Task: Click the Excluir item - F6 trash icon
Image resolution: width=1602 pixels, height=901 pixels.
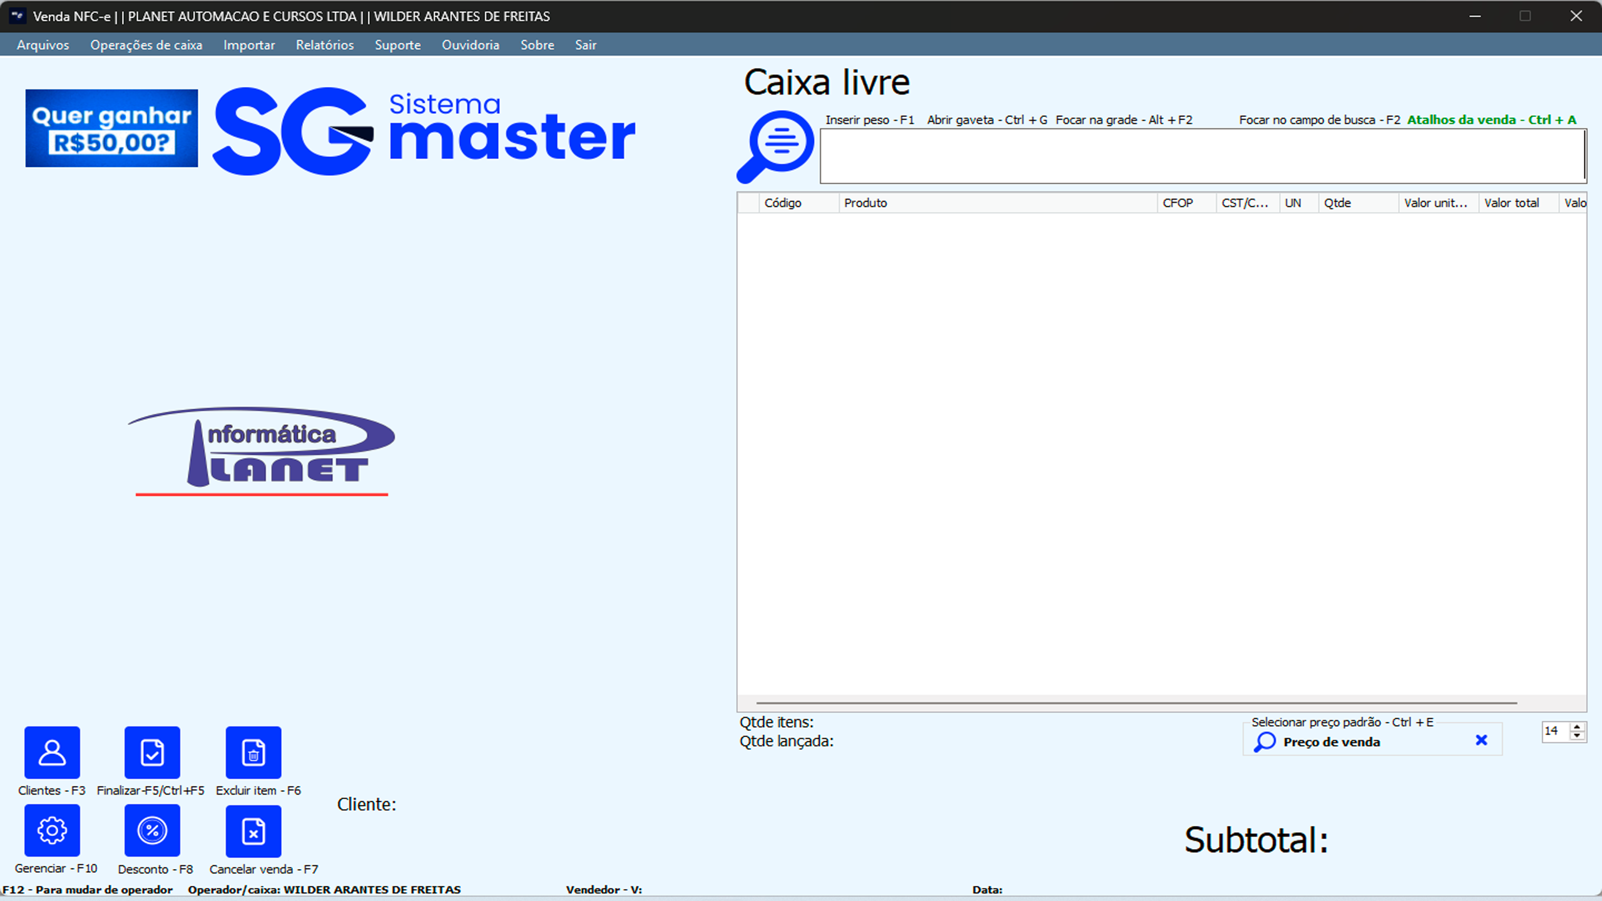Action: 253,752
